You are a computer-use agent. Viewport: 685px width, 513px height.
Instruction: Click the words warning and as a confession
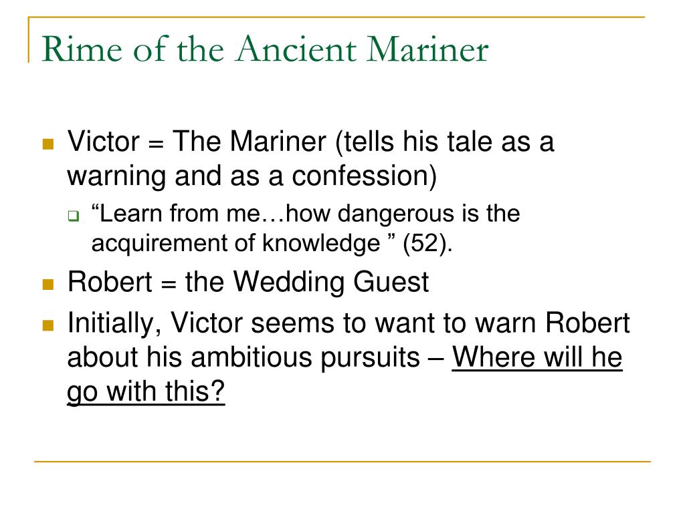point(252,176)
